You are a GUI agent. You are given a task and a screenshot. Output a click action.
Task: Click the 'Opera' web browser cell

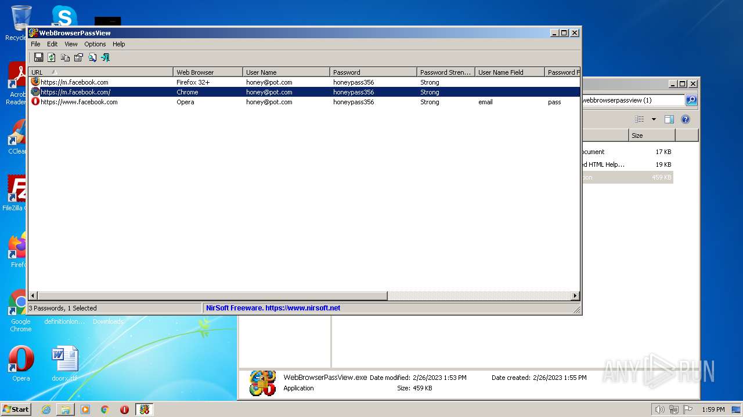click(185, 102)
